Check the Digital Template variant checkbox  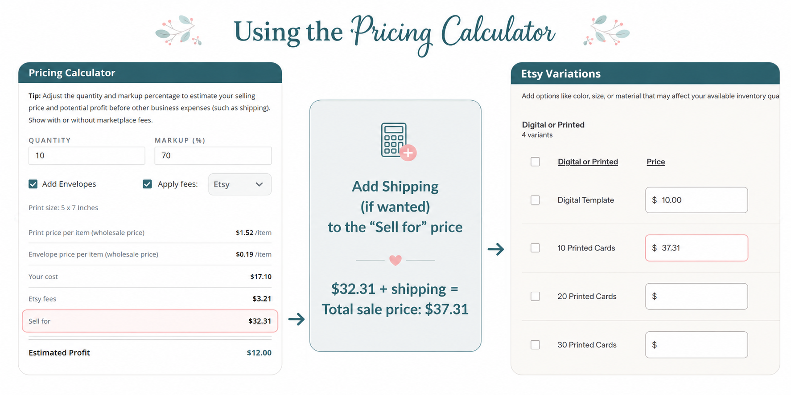535,200
